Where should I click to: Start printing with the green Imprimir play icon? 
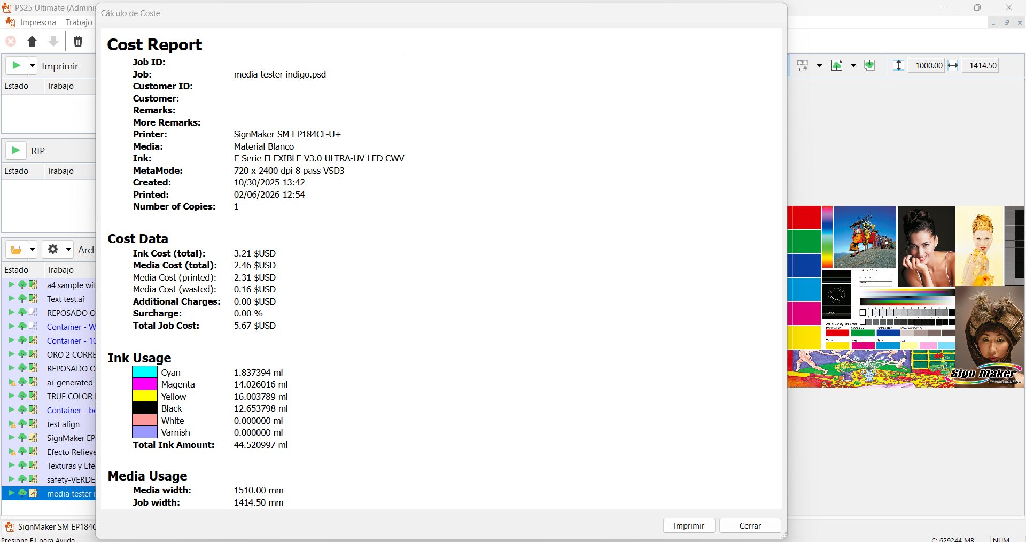pyautogui.click(x=17, y=66)
